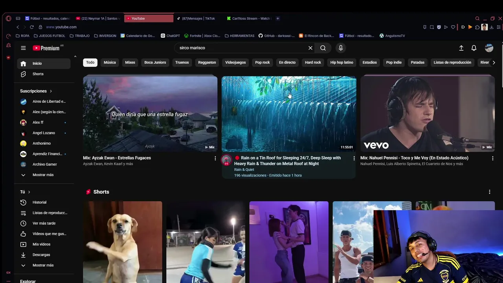This screenshot has height=283, width=503.
Task: Open the ad blocker shield icon
Action: pos(439,27)
